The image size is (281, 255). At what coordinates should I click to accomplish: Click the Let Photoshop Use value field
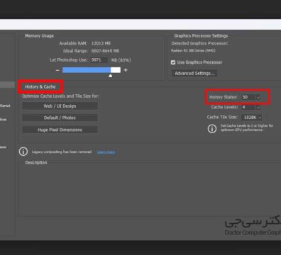click(99, 60)
